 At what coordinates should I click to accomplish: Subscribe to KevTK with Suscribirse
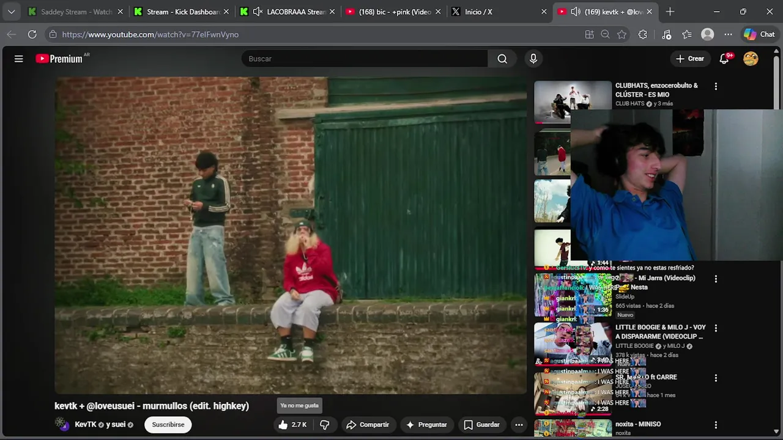(168, 425)
